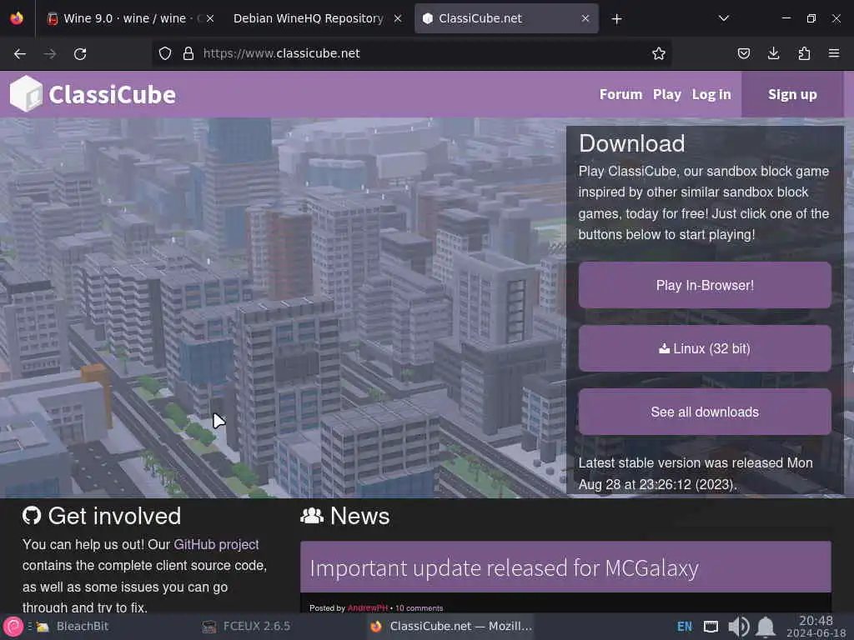This screenshot has width=854, height=640.
Task: Open the Forum navigation link
Action: [620, 94]
